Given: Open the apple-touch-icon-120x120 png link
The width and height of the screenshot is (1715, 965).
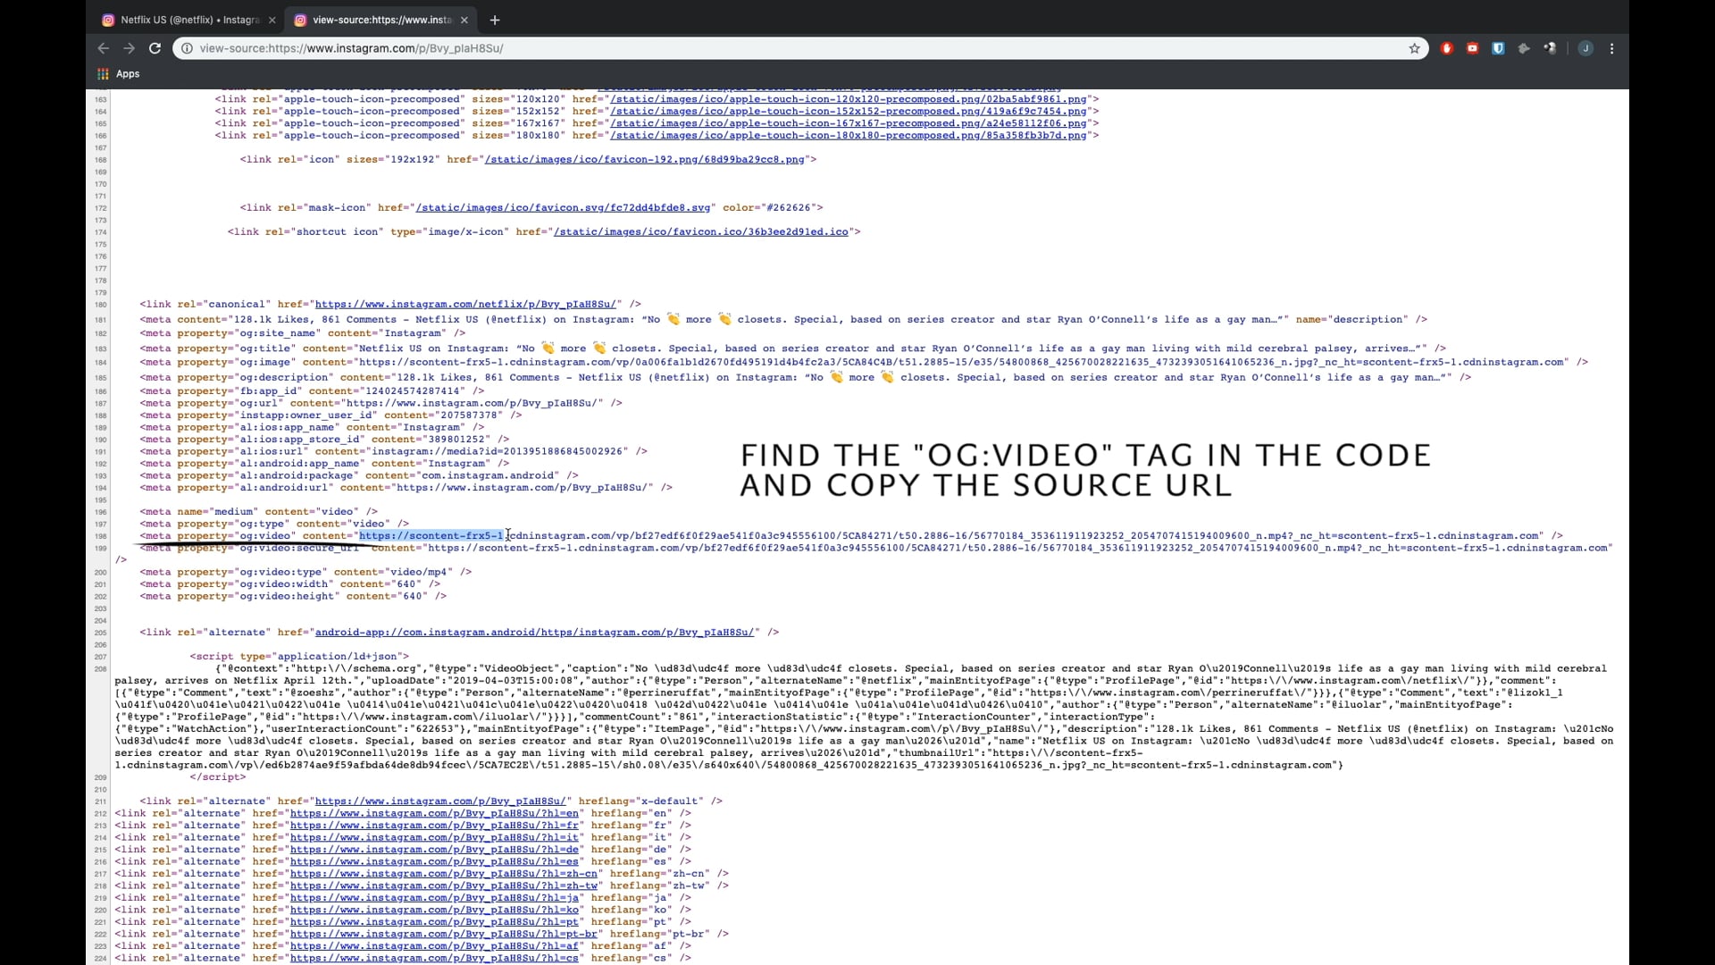Looking at the screenshot, I should coord(849,99).
